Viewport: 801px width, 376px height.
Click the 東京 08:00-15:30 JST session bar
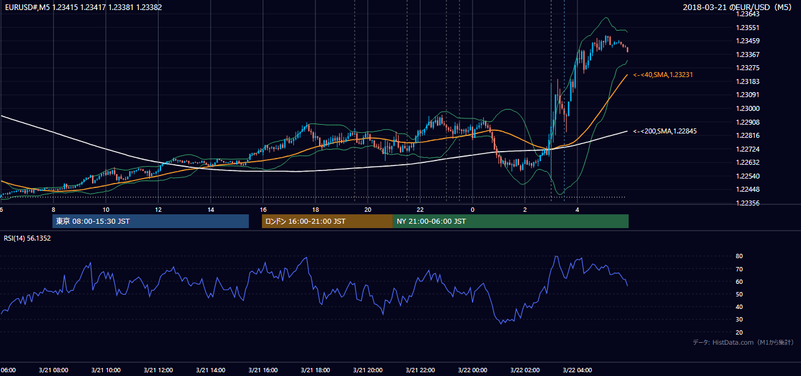click(x=150, y=221)
